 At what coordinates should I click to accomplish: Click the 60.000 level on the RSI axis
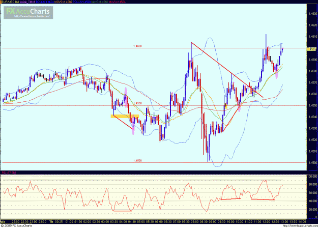(313, 193)
